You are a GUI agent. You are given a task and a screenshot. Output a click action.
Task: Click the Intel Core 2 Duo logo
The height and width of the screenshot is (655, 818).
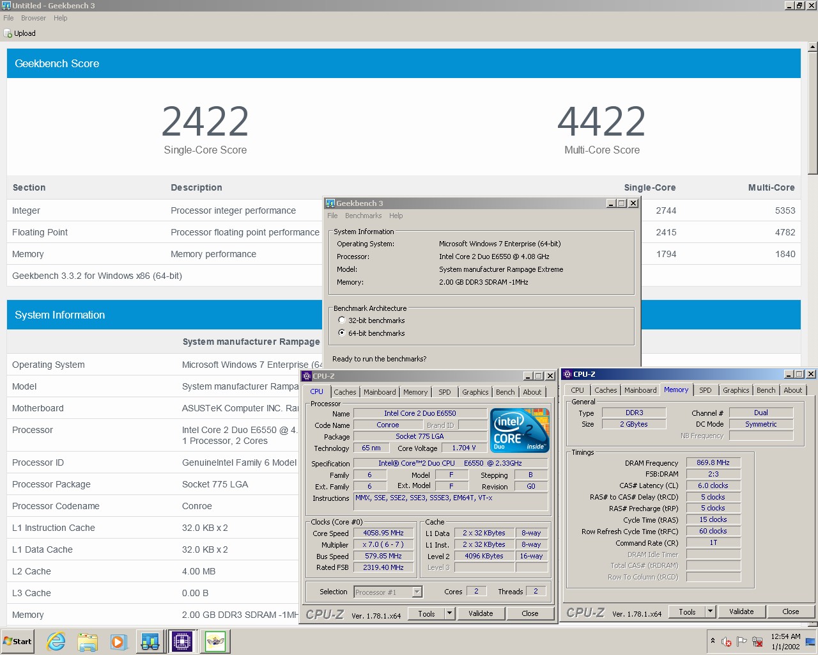pyautogui.click(x=520, y=430)
